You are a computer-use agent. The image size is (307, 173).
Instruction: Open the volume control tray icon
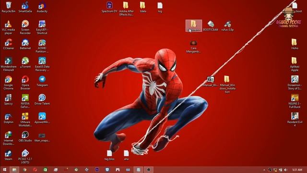pyautogui.click(x=286, y=170)
